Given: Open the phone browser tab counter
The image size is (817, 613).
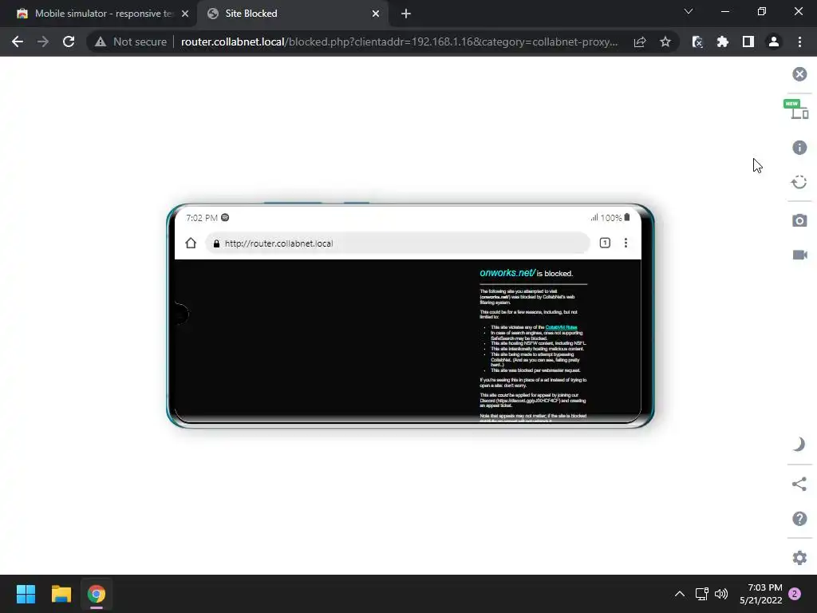Looking at the screenshot, I should coord(605,243).
